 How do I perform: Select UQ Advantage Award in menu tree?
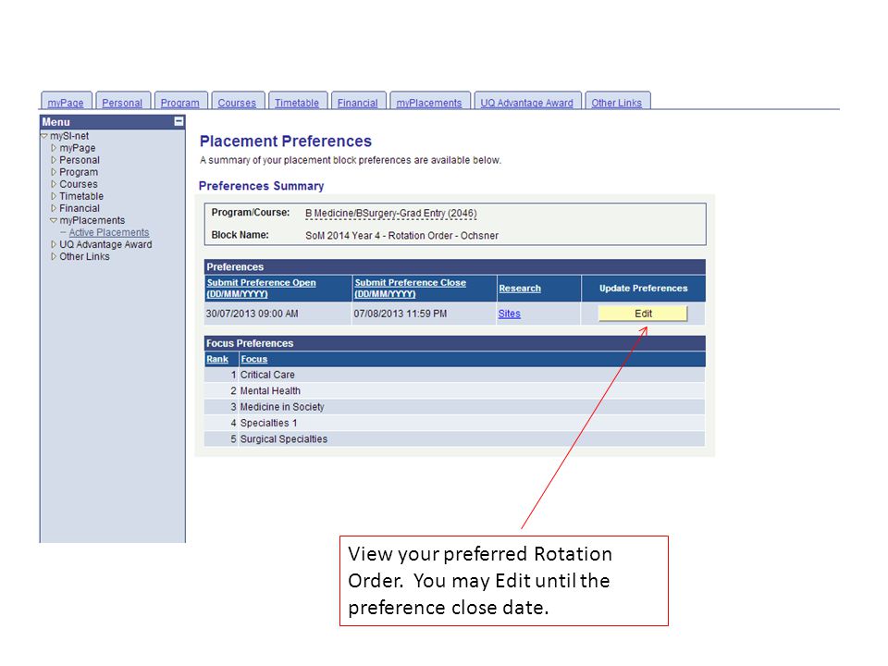[x=105, y=244]
